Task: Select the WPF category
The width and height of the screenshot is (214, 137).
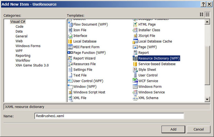Action: (x=19, y=51)
